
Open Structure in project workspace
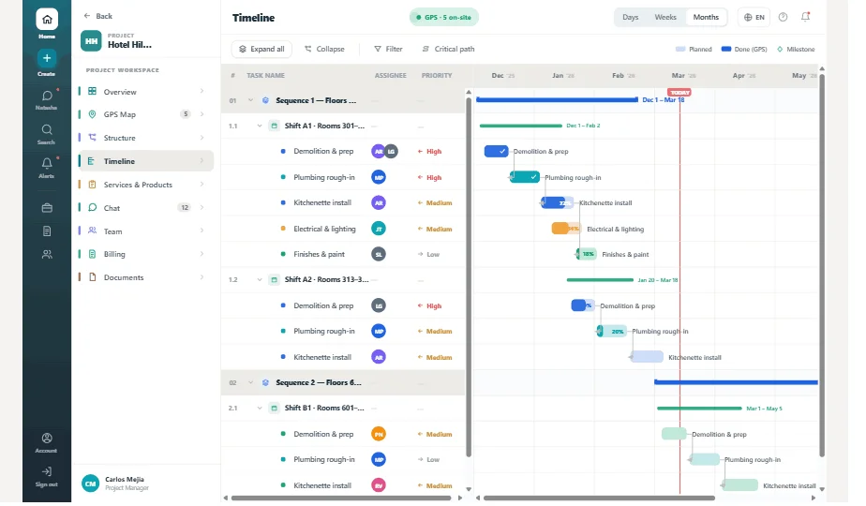146,138
